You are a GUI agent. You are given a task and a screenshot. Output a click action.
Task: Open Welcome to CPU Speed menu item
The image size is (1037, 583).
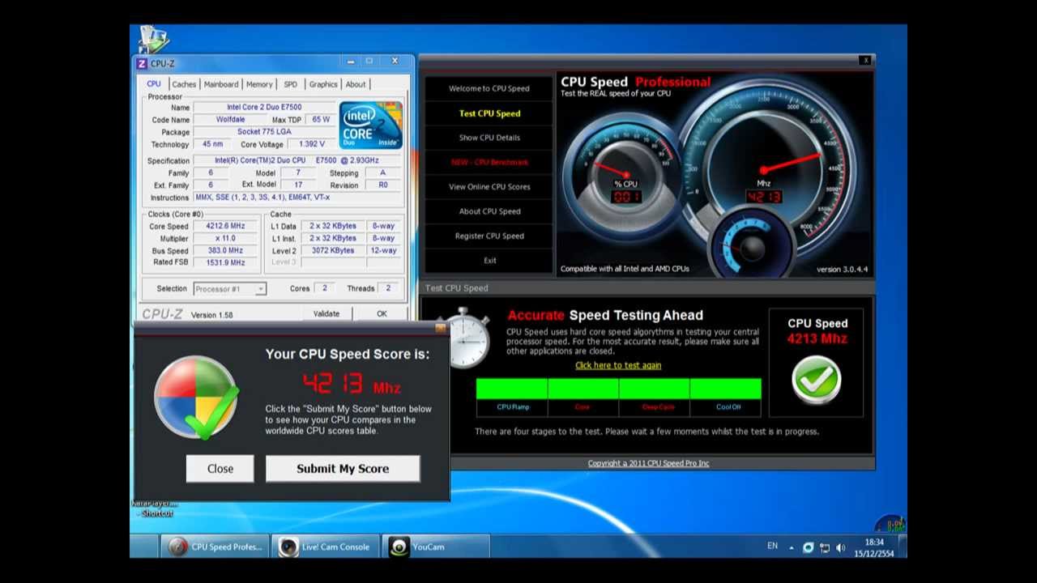489,88
